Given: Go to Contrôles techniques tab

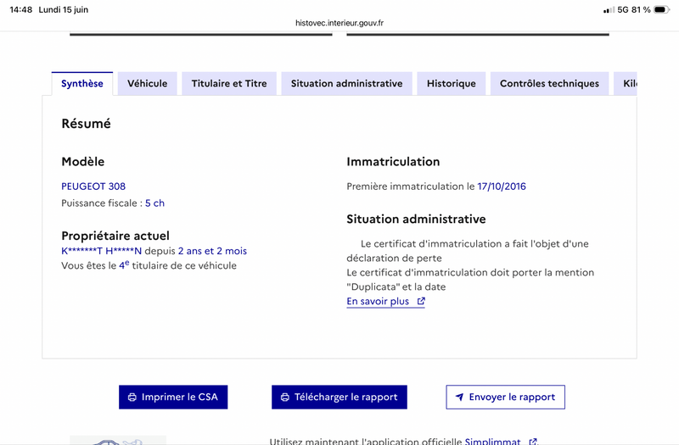Looking at the screenshot, I should pyautogui.click(x=549, y=83).
